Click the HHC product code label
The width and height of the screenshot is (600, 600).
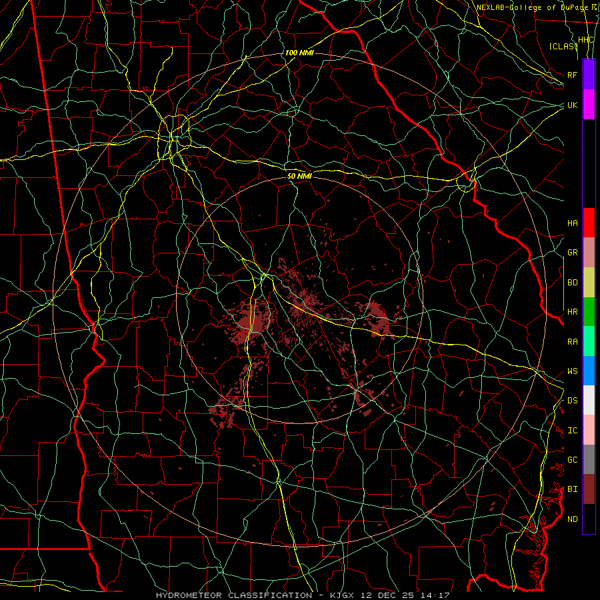tap(586, 40)
